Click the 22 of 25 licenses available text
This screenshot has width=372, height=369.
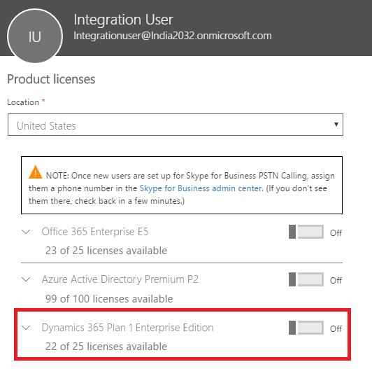(106, 347)
